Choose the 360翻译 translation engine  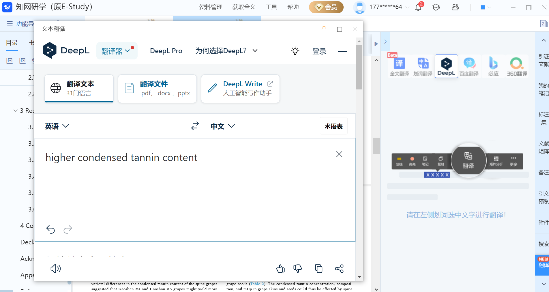coord(517,66)
